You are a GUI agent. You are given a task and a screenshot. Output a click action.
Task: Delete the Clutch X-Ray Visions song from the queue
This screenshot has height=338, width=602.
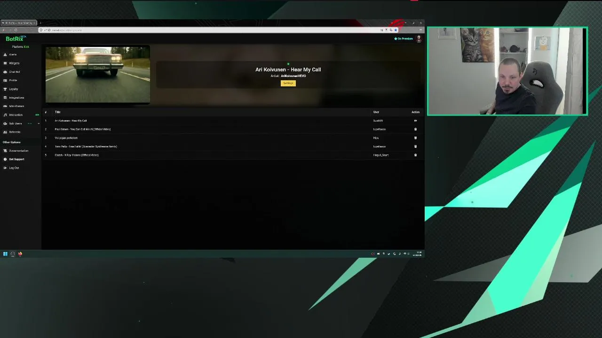tap(415, 155)
